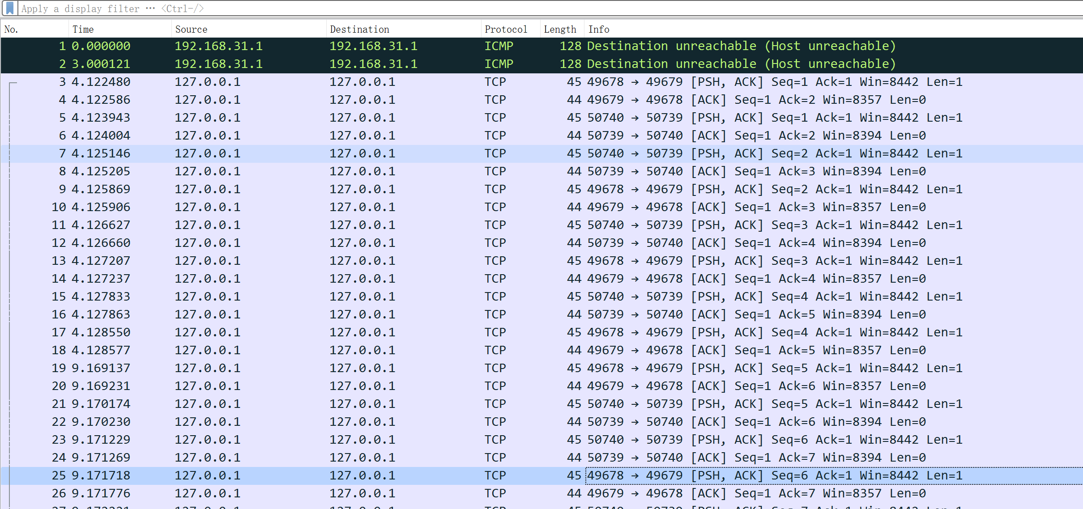Sort by the Destination column header
The width and height of the screenshot is (1083, 509).
tap(404, 29)
